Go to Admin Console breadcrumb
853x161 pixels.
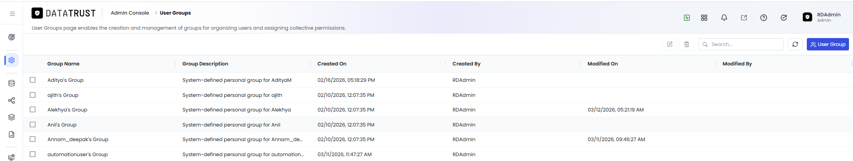pyautogui.click(x=130, y=13)
